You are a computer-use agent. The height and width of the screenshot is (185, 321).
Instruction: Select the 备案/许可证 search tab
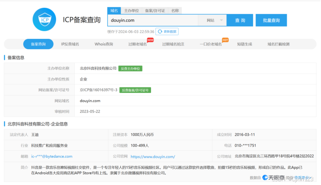(155, 10)
